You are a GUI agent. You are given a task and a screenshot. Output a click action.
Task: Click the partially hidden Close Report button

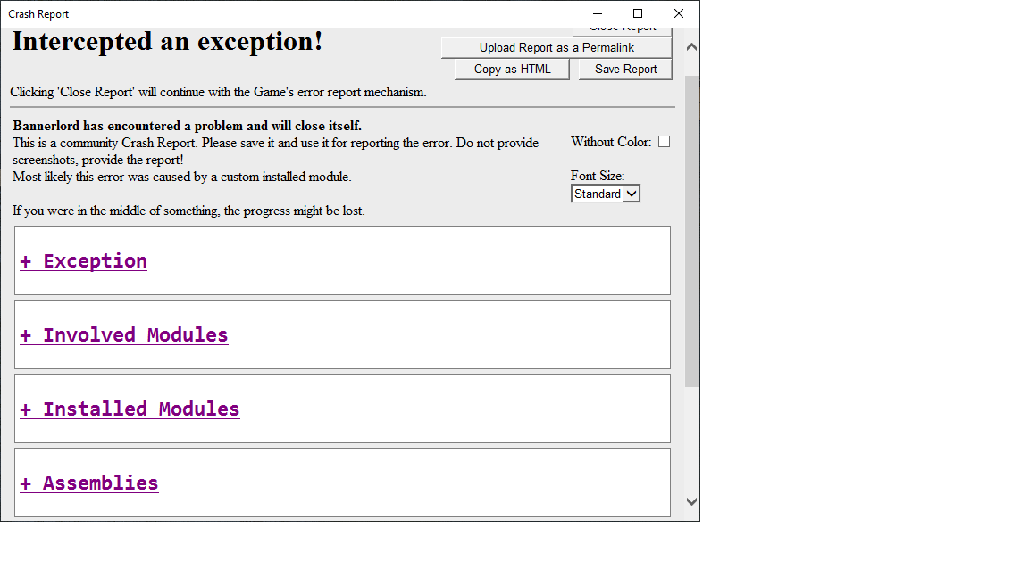(x=622, y=31)
